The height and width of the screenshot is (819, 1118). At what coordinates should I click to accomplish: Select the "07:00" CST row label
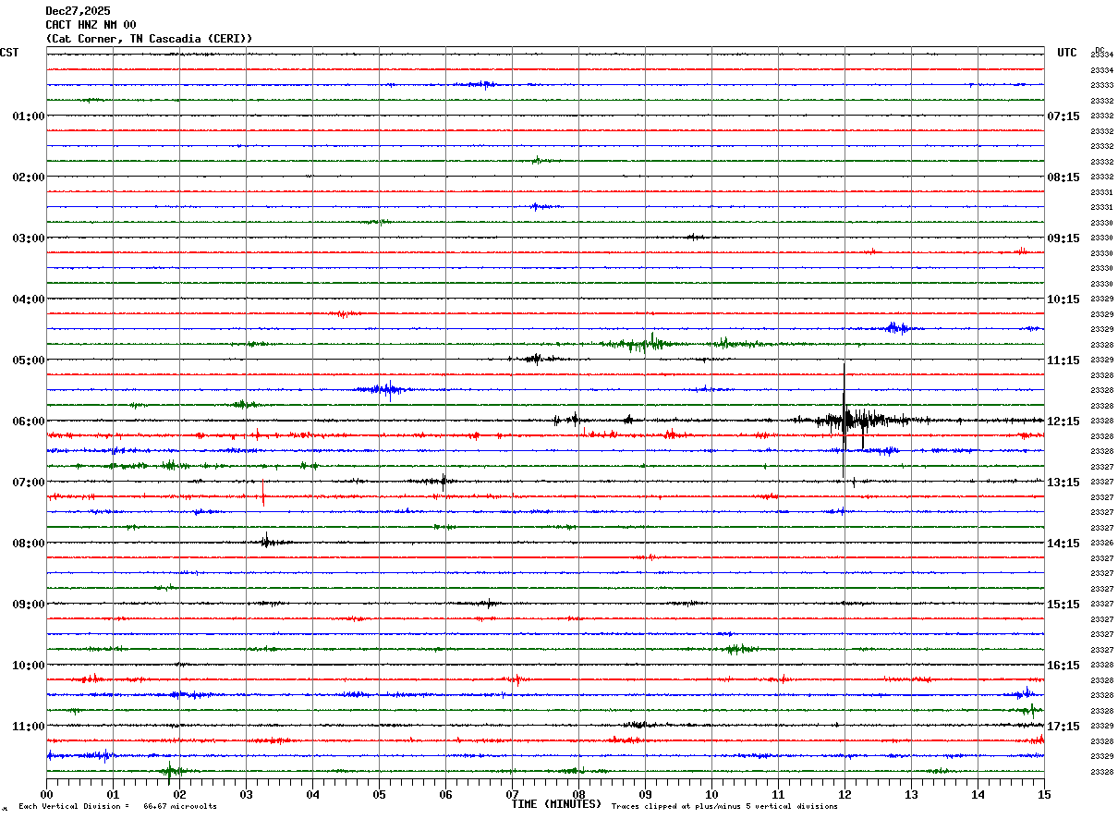29,483
